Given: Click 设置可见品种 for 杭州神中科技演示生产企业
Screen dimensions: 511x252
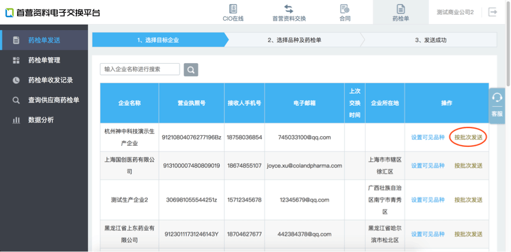Looking at the screenshot, I should pos(428,138).
